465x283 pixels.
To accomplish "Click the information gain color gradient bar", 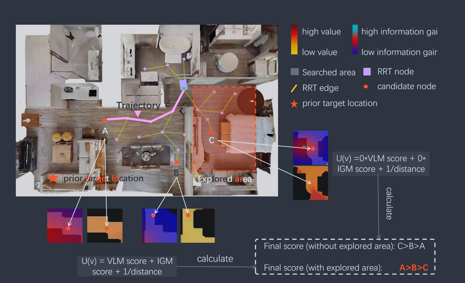I will [x=355, y=40].
